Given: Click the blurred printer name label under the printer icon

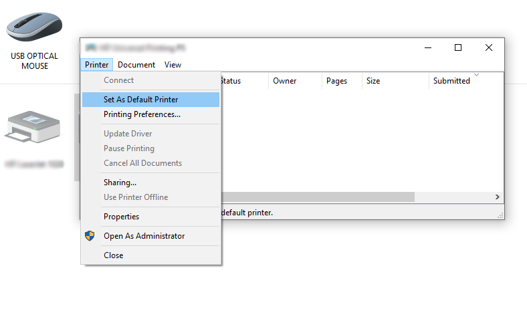Looking at the screenshot, I should [x=34, y=164].
